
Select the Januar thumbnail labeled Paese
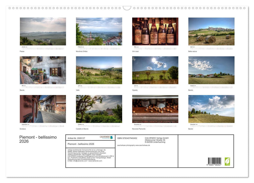coord(43,31)
